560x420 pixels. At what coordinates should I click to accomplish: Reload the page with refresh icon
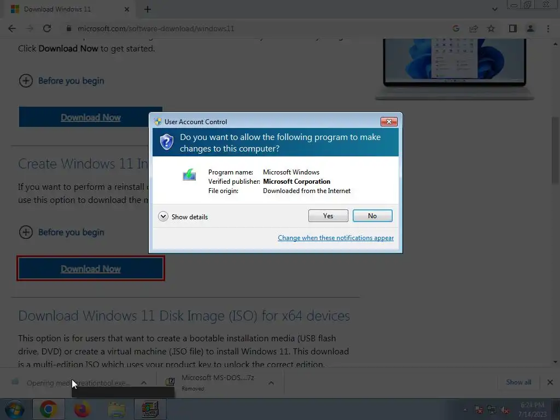[47, 28]
